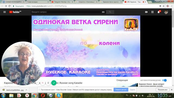This screenshot has height=98, width=174.
Task: Launch Opera browser from taskbar
Action: click(x=43, y=96)
